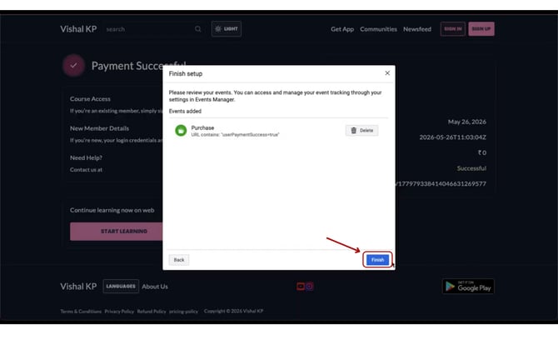Click the search magnifier icon
The width and height of the screenshot is (558, 340).
[x=198, y=29]
